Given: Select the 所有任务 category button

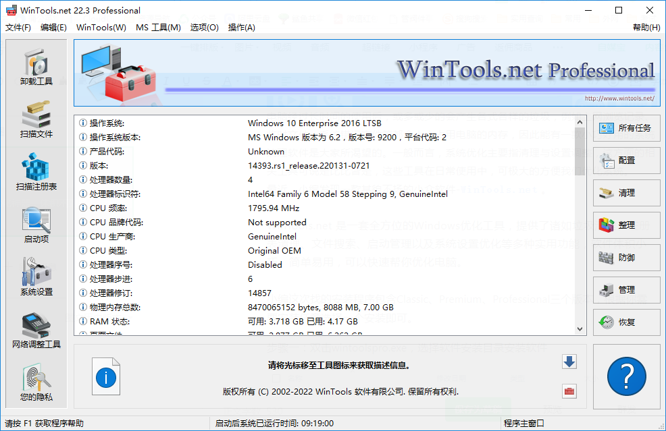Looking at the screenshot, I should coord(627,128).
